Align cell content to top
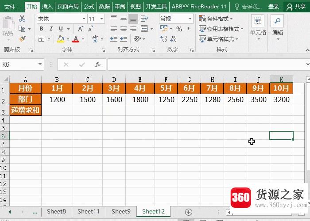This screenshot has height=221, width=310. coord(114,18)
